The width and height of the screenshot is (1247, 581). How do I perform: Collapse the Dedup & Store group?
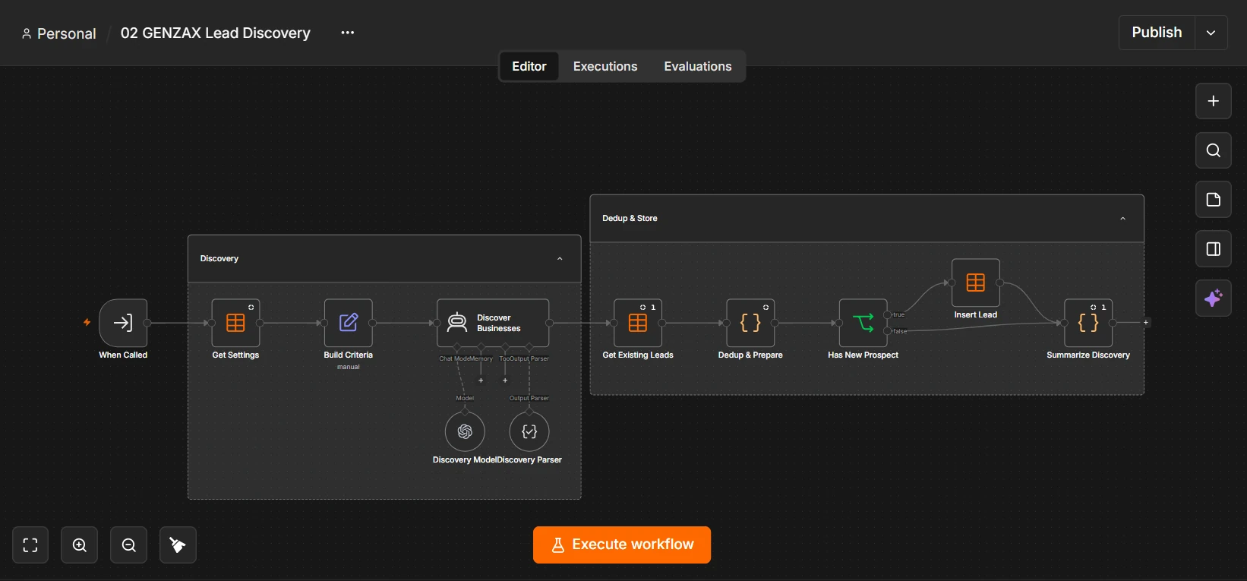(1122, 219)
